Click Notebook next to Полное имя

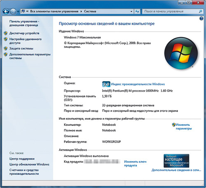click(109, 130)
